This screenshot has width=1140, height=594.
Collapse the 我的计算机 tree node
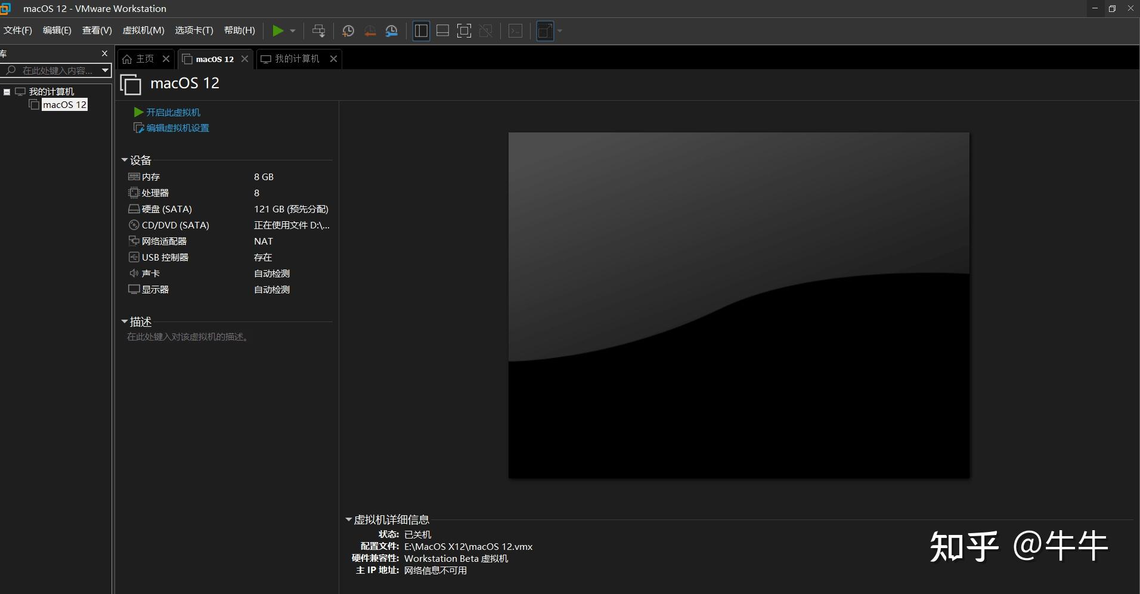pyautogui.click(x=7, y=91)
